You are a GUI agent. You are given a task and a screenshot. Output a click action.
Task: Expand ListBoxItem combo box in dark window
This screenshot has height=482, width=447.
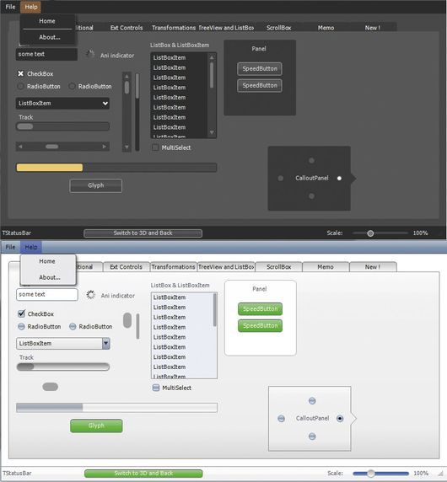[62, 104]
